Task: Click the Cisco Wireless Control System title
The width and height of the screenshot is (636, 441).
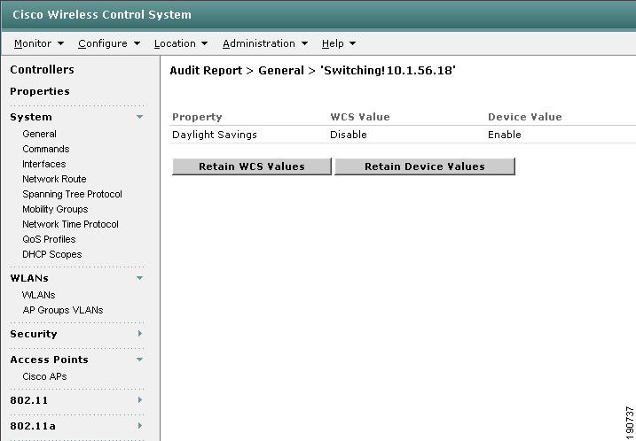Action: click(102, 14)
